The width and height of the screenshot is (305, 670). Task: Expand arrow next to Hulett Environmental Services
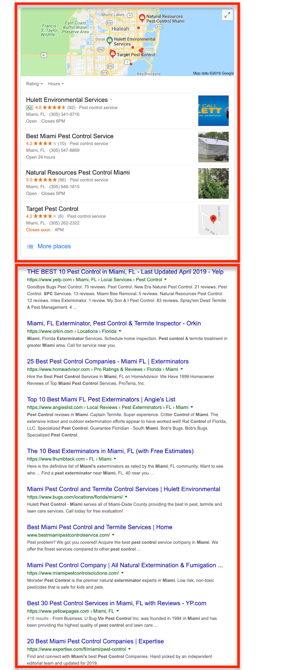point(111,100)
